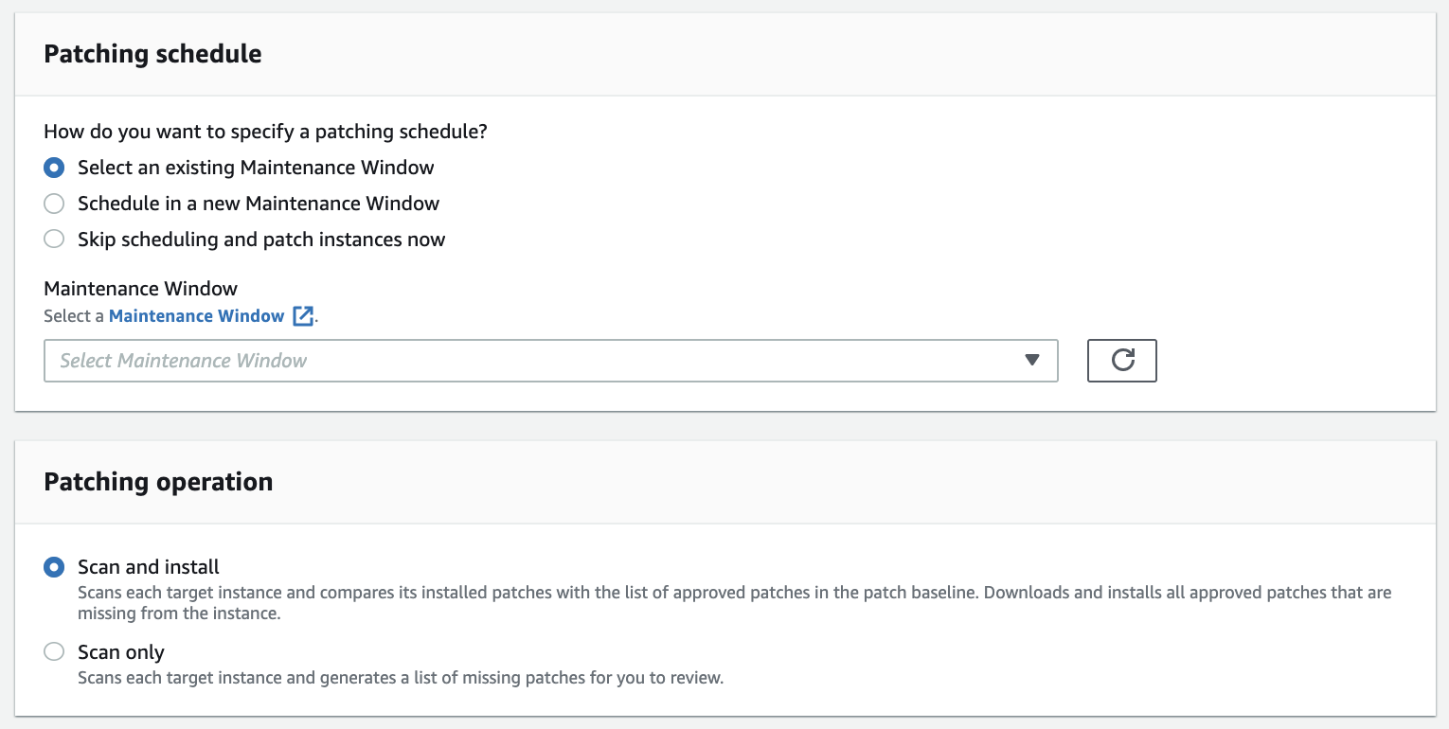Screen dimensions: 1449x729
Task: Click the dropdown arrow in Select Maintenance Window
Action: tap(1032, 361)
